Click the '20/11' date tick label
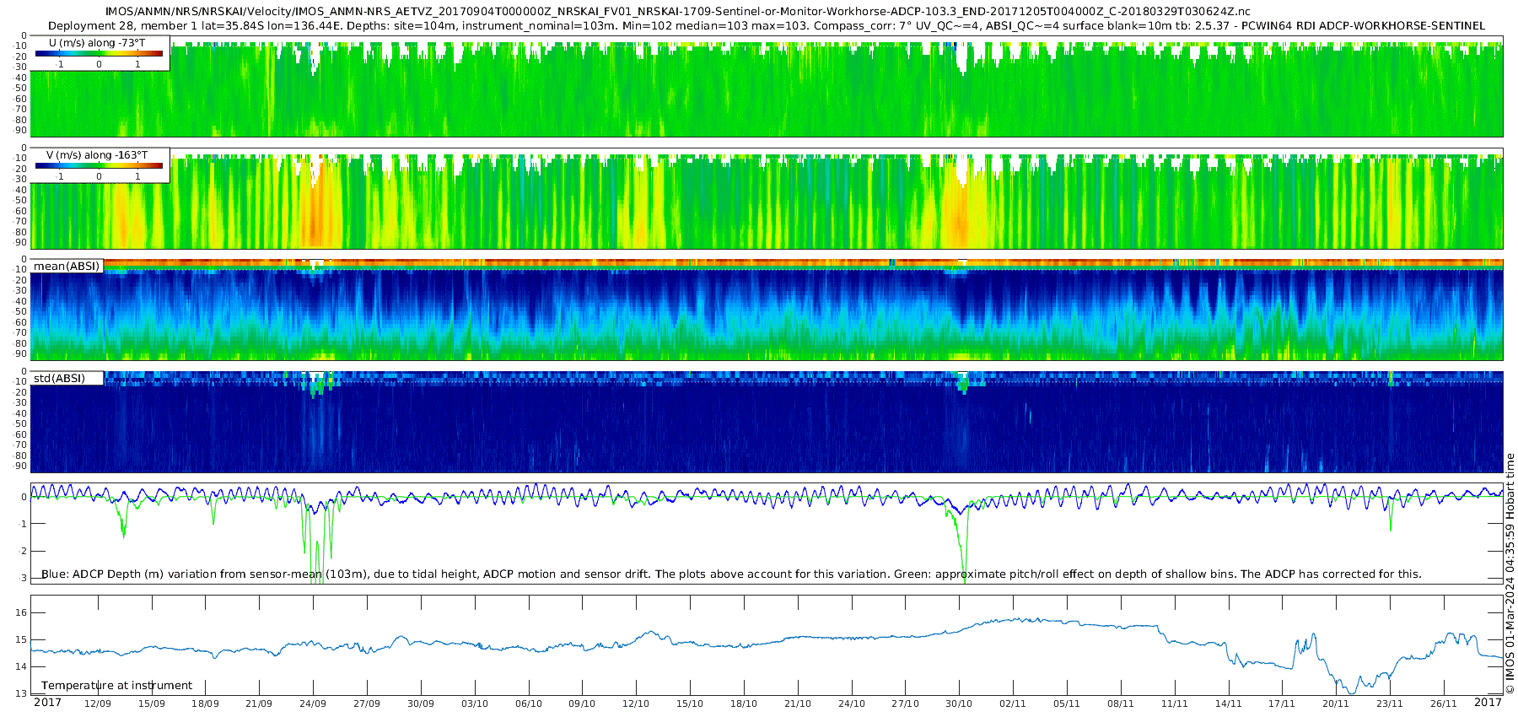The image size is (1518, 717). click(x=1336, y=704)
